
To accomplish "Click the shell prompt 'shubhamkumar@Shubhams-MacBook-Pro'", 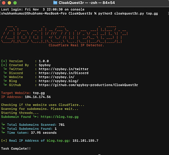I will point(34,14).
